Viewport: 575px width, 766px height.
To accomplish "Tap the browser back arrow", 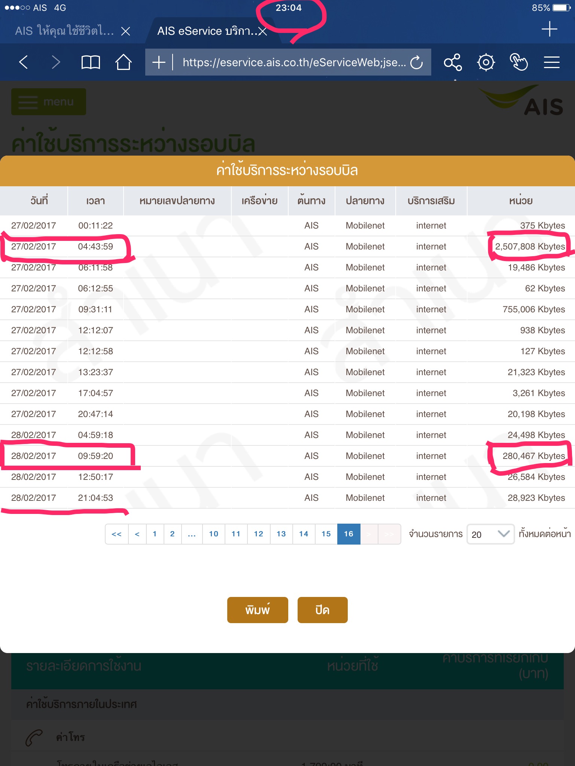I will [24, 62].
